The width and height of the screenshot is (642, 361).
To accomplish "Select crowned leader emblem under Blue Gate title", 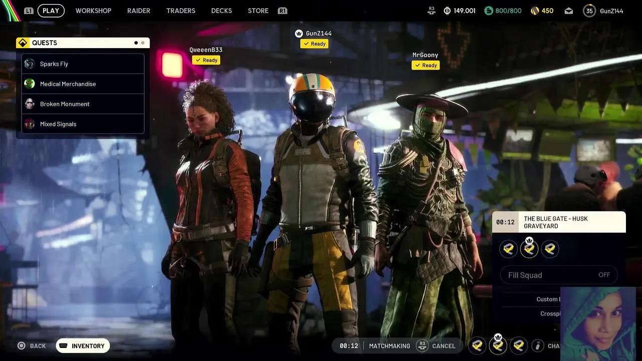I will pyautogui.click(x=529, y=248).
